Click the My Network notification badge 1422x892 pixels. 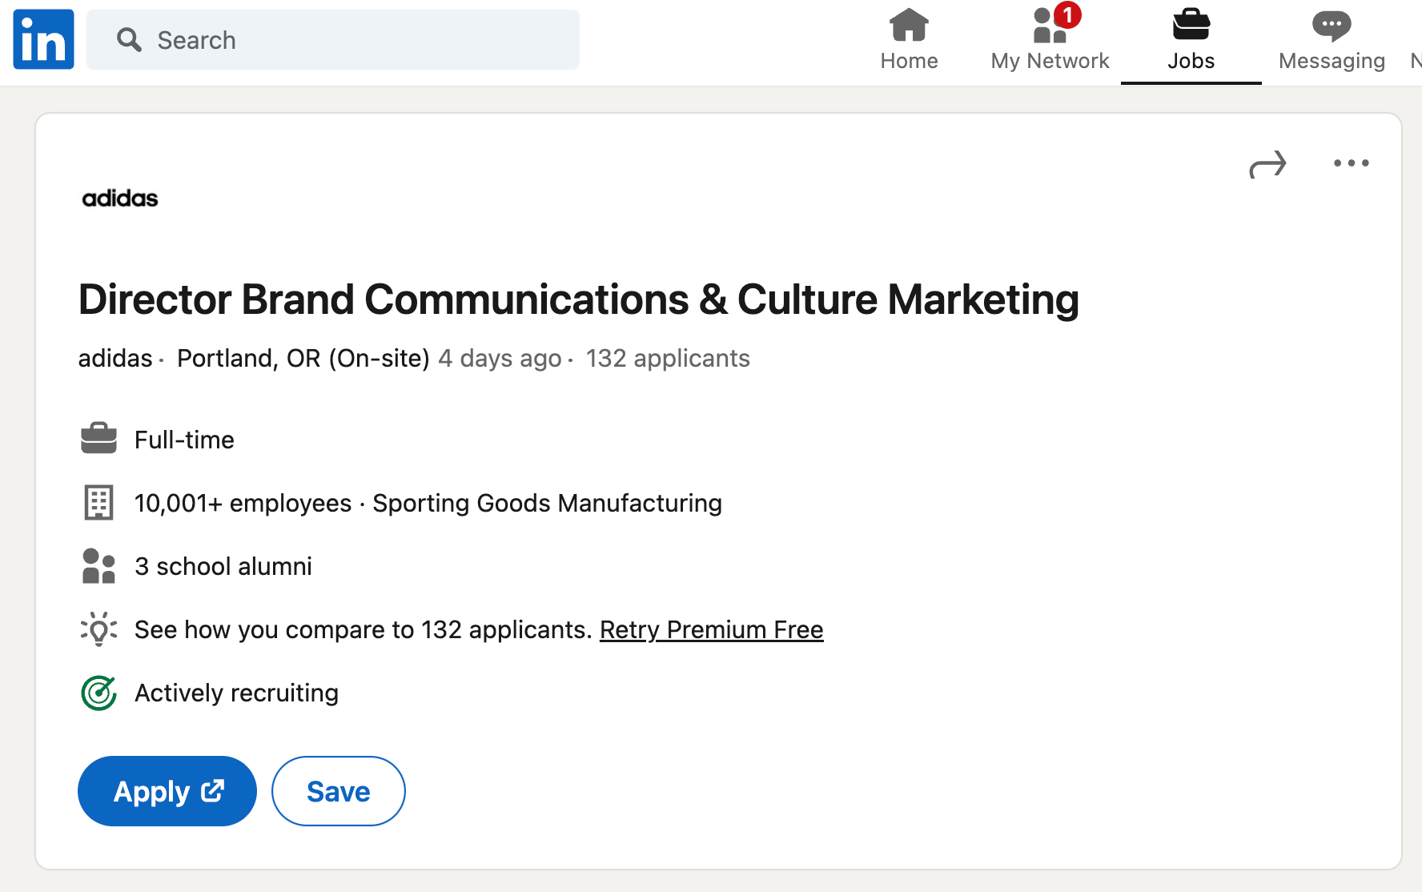pos(1067,15)
